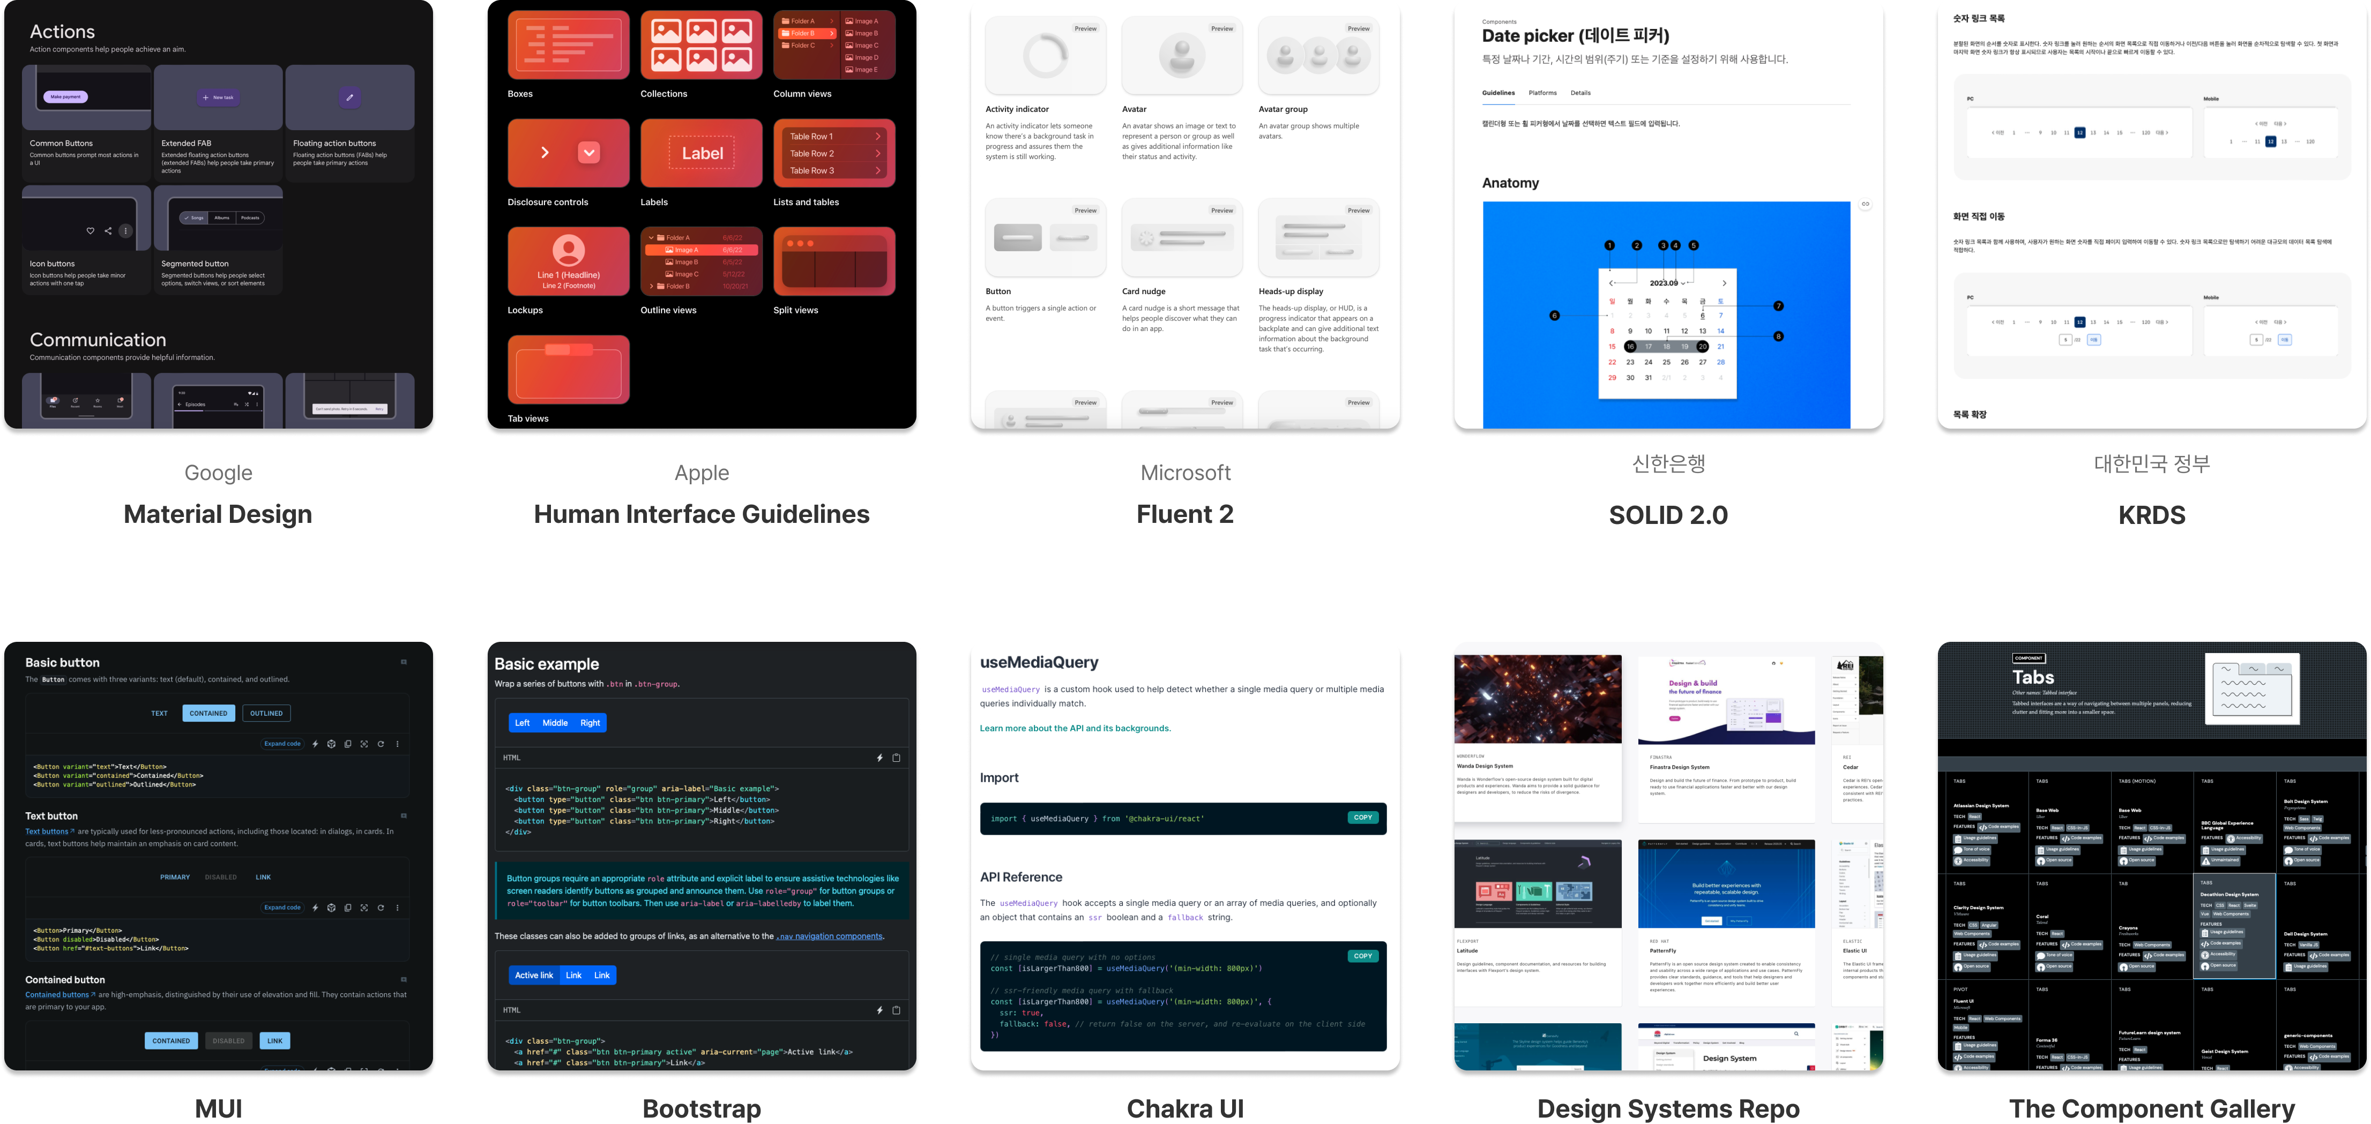Open CodeSandbox cube icon under the Basic button demo
The height and width of the screenshot is (1124, 2371).
(331, 744)
